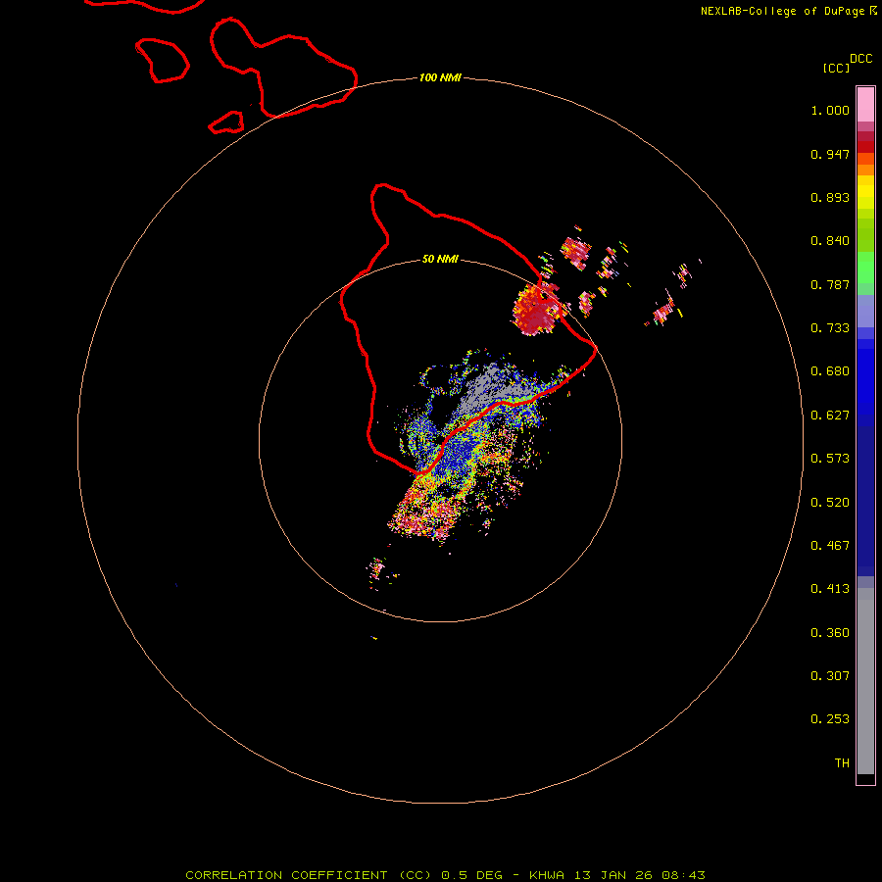Viewport: 882px width, 882px height.
Task: Select the 0.733 scale value
Action: click(830, 328)
